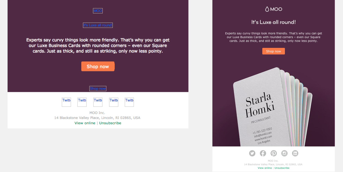The height and width of the screenshot is (172, 343).
Task: Click the white "It's Luxe all round!" headline
Action: coord(273,22)
